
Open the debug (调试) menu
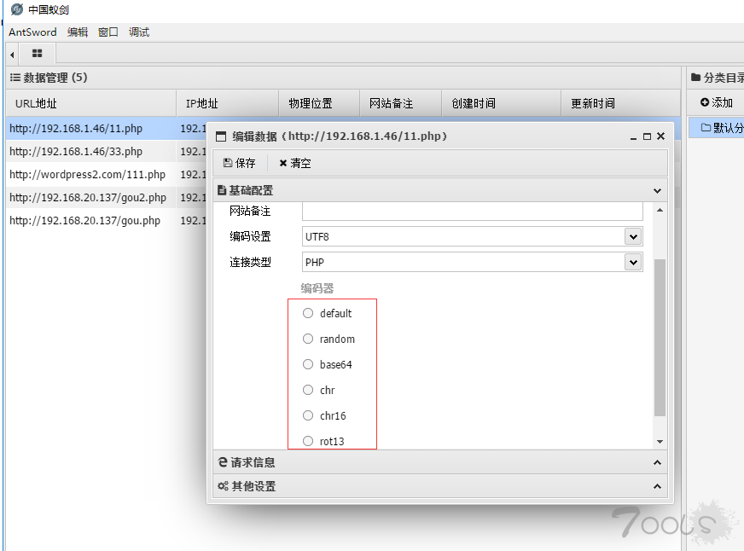click(138, 32)
